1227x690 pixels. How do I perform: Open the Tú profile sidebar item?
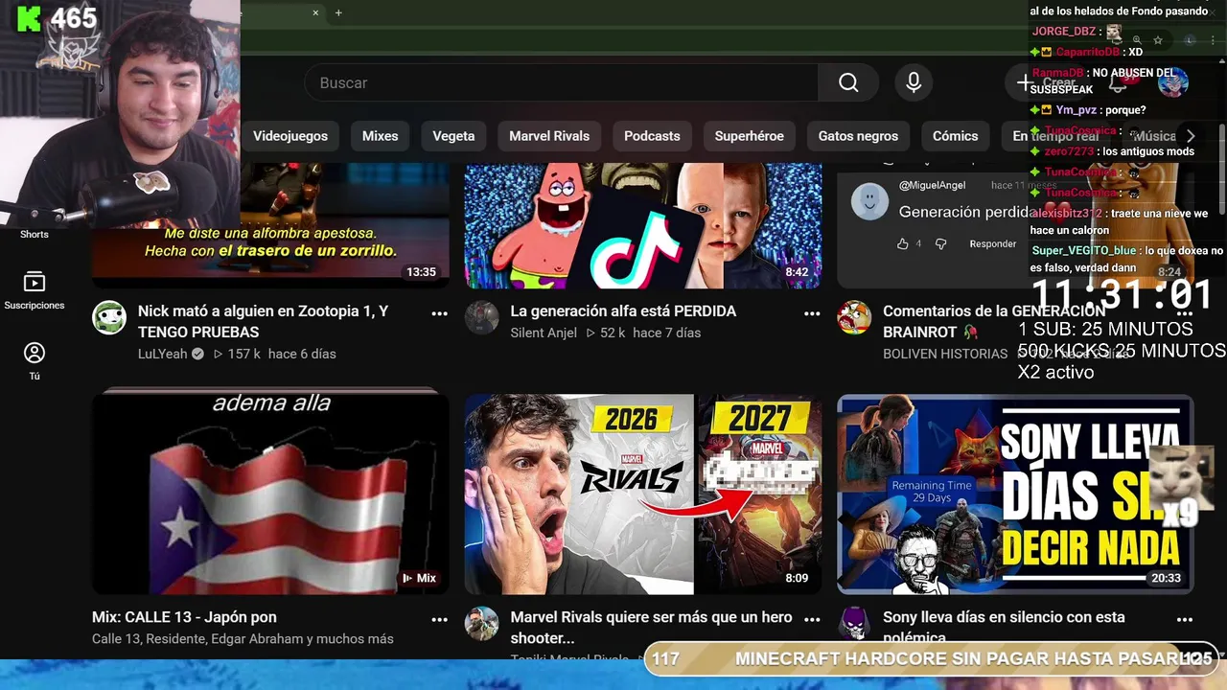coord(35,361)
